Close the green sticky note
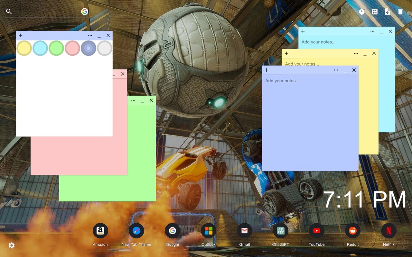This screenshot has height=257, width=412. click(x=151, y=100)
